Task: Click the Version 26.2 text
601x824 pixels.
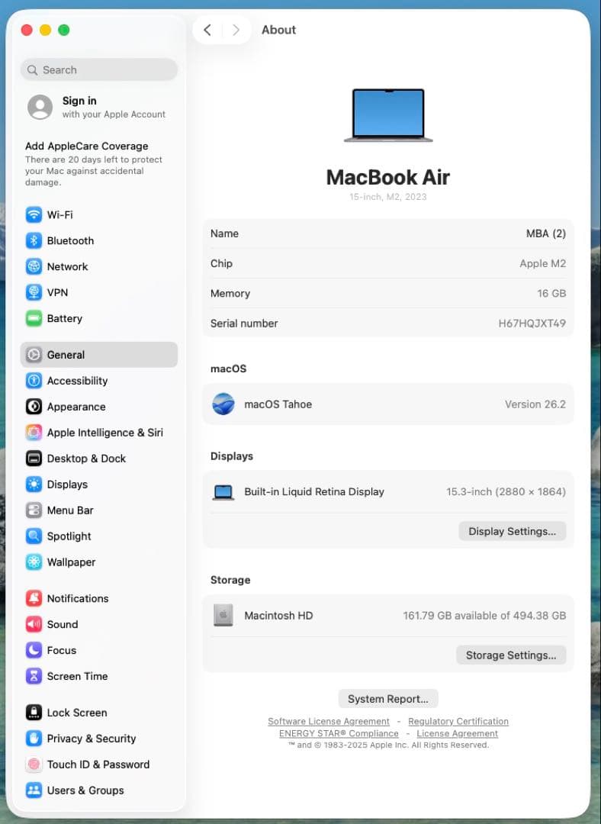Action: [x=535, y=404]
